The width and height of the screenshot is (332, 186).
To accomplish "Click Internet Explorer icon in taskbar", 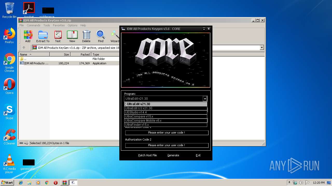I will click(x=21, y=183).
